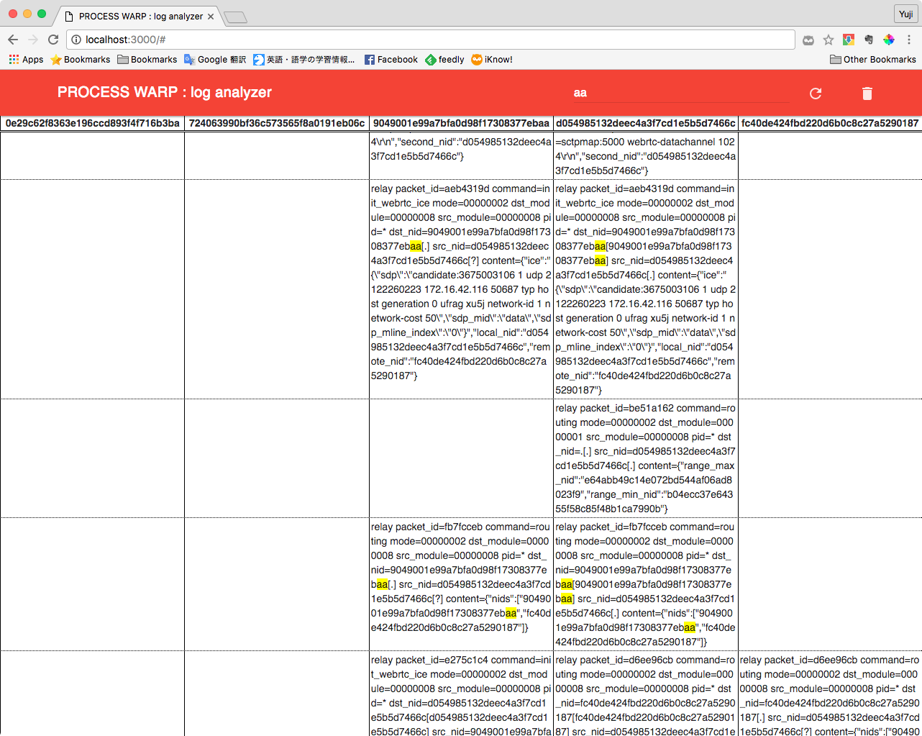This screenshot has width=922, height=736.
Task: Click the Yuji profile button
Action: [x=905, y=14]
